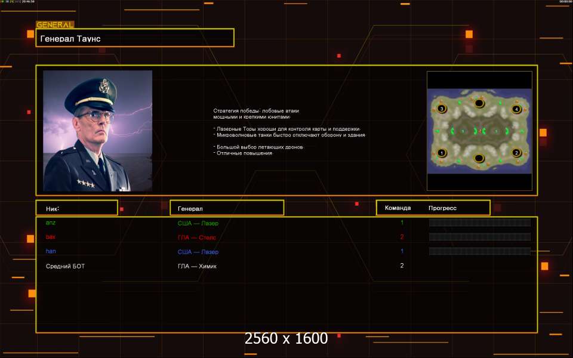Click start position 4 on minimap

pos(517,109)
